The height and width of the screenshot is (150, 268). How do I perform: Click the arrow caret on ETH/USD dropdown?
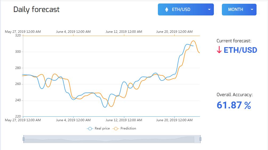[209, 10]
